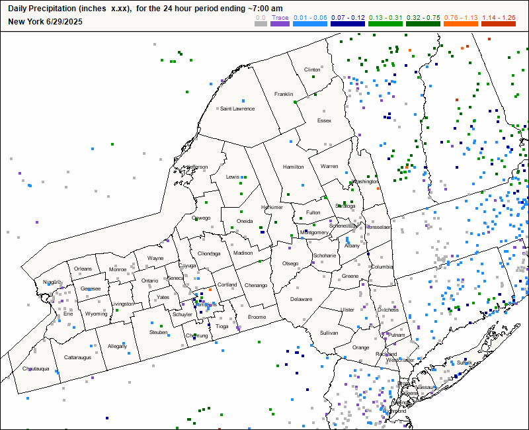Select the Dutchess county label

(388, 310)
